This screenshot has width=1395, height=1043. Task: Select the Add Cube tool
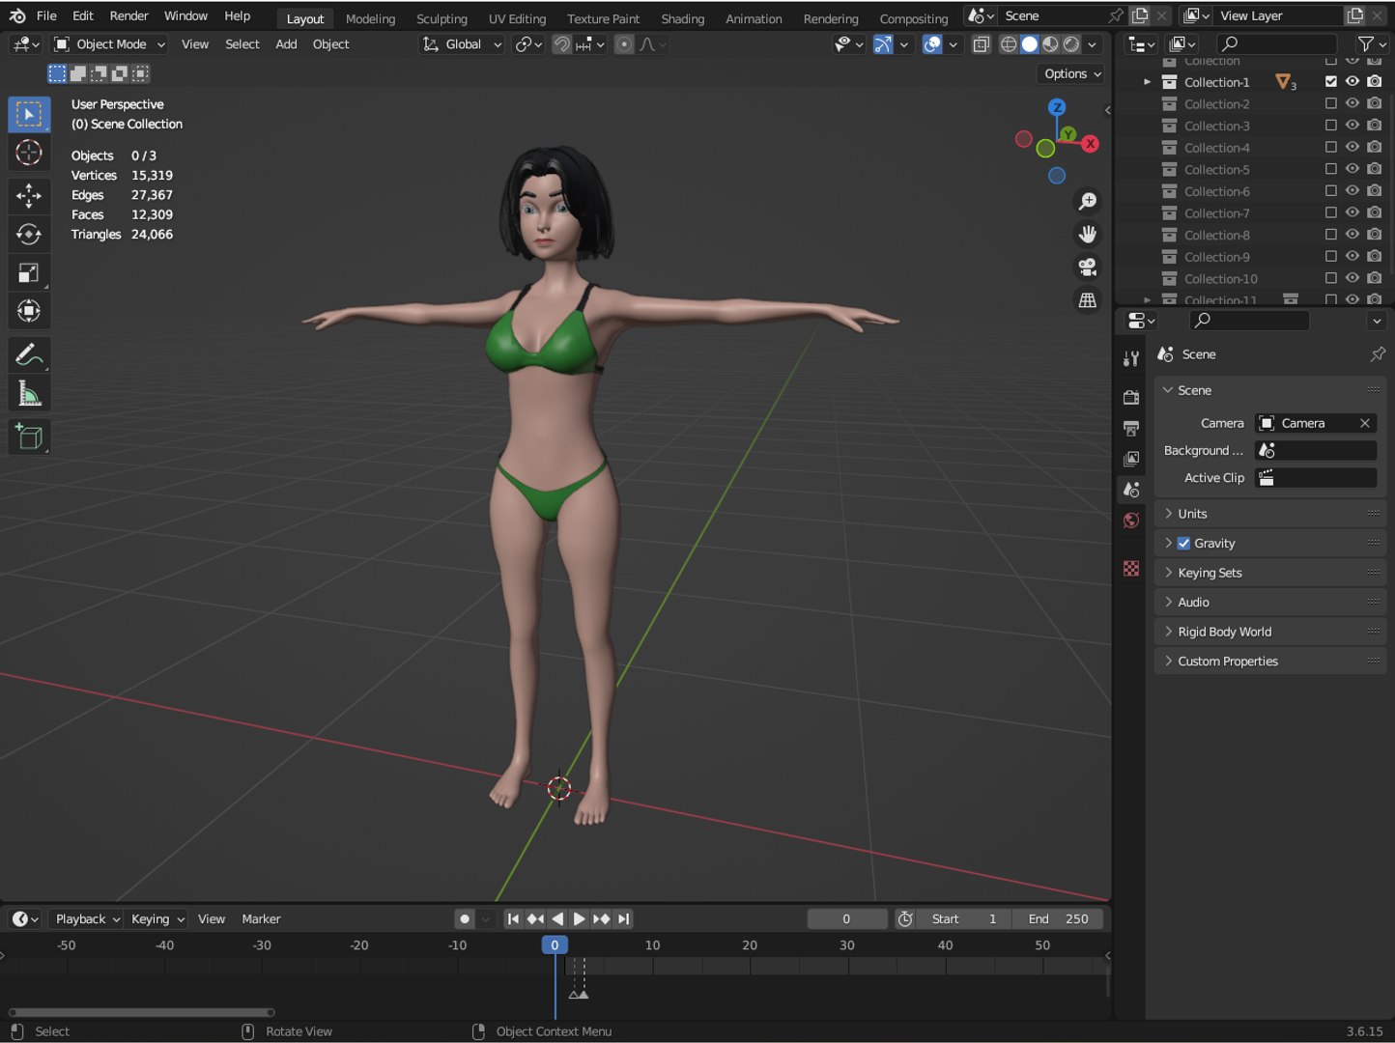[x=29, y=437]
